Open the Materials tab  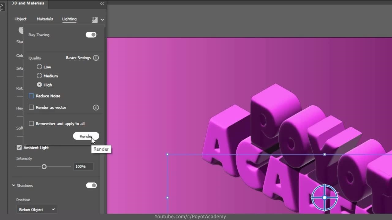click(45, 19)
